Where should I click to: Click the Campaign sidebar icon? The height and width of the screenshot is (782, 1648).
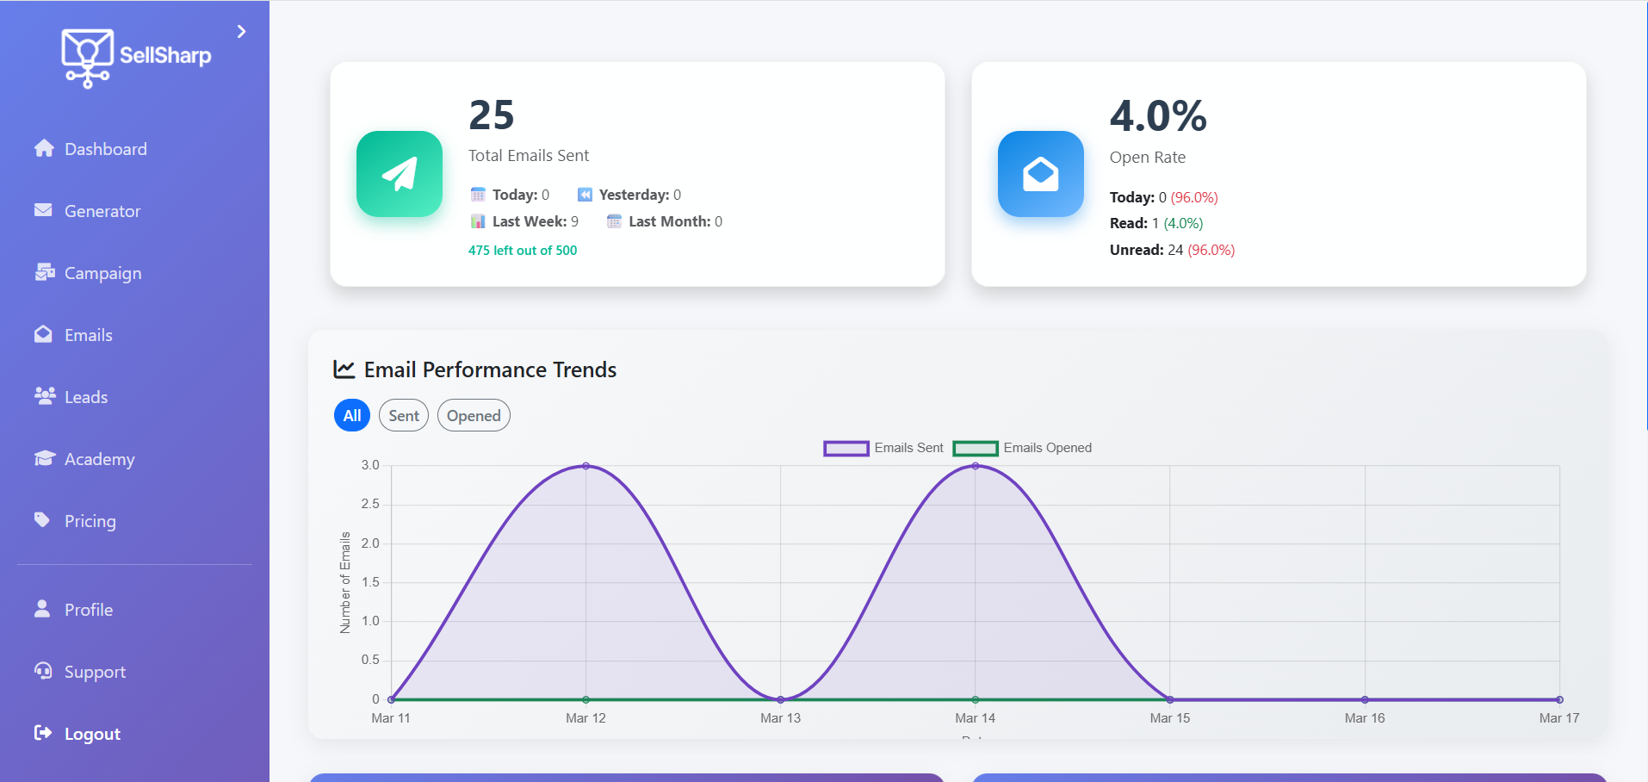(x=44, y=272)
